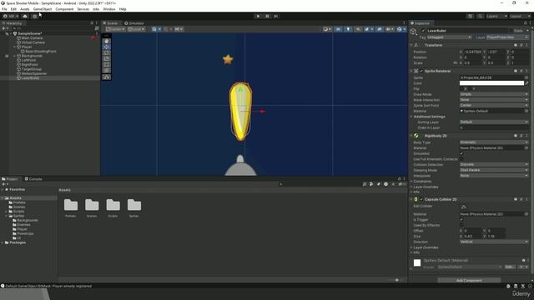This screenshot has width=534, height=300.
Task: Open the Collision Detection dropdown
Action: click(x=494, y=165)
